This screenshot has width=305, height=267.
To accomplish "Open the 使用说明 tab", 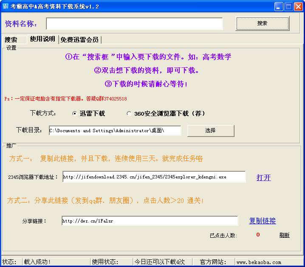I will click(42, 39).
